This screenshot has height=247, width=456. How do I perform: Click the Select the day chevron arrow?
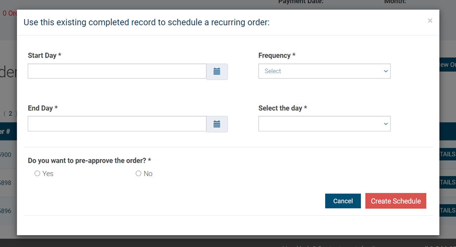[x=386, y=124]
